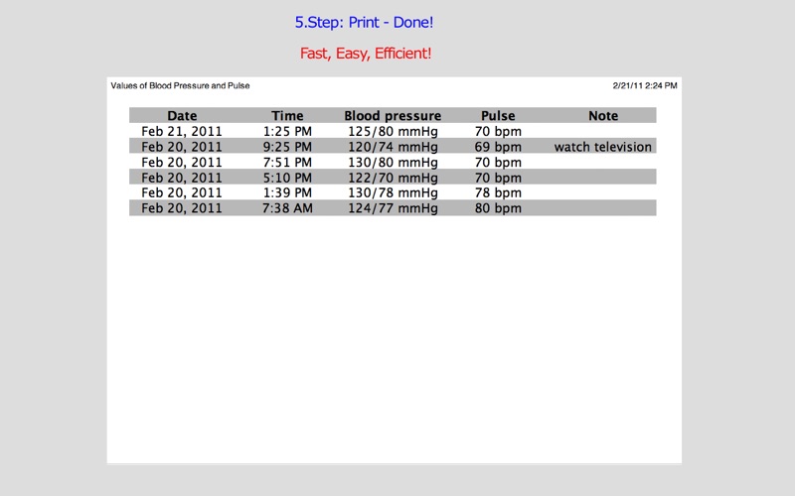Viewport: 795px width, 496px height.
Task: Click the '80 bpm' pulse value
Action: (498, 208)
